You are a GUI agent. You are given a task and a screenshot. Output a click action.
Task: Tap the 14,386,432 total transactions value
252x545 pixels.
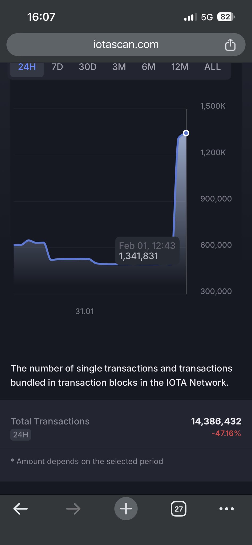216,421
